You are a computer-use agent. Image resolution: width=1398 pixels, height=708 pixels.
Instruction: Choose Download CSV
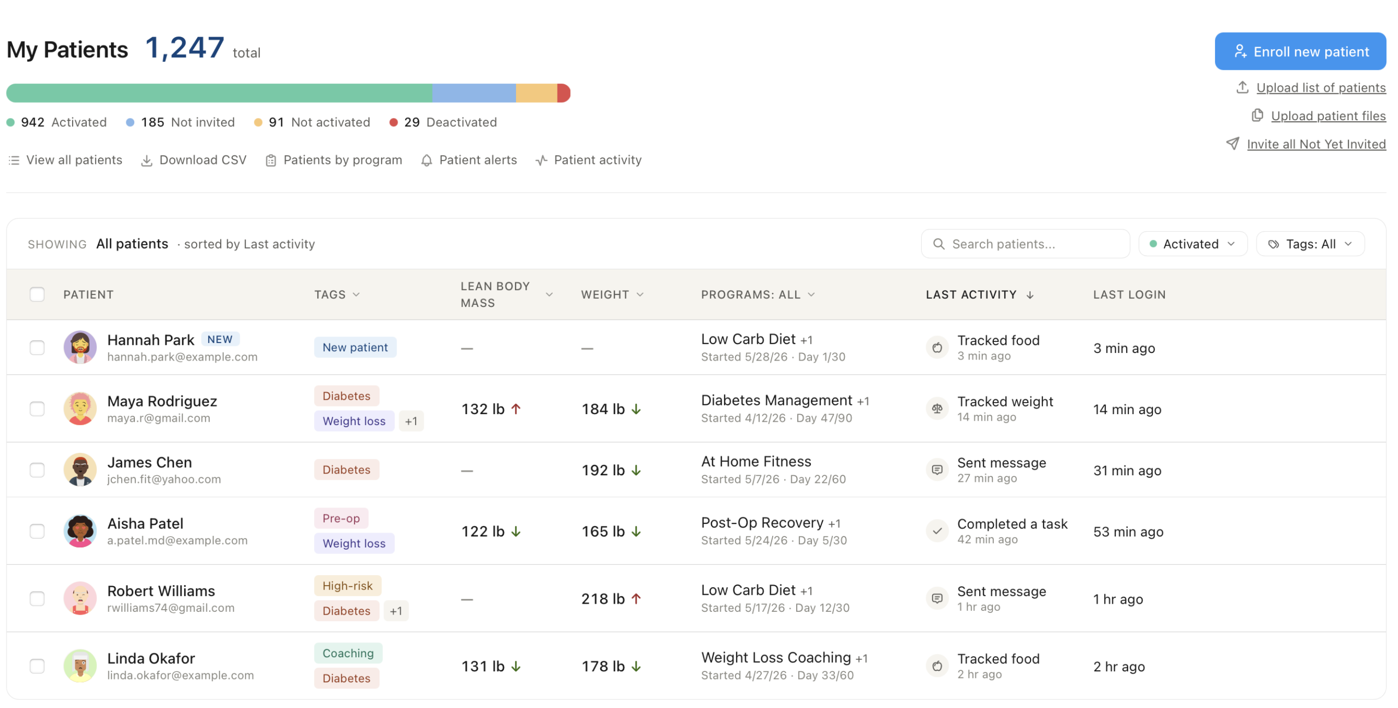pos(194,160)
